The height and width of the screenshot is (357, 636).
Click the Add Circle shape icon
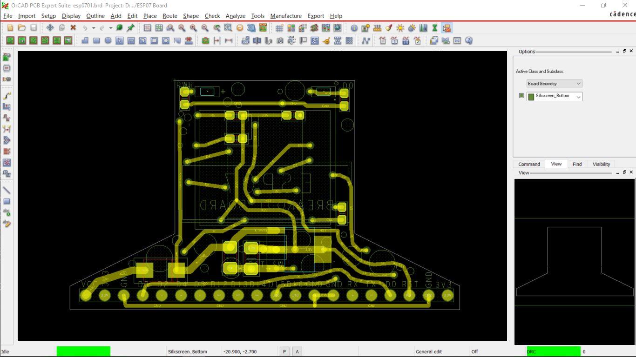pos(108,40)
